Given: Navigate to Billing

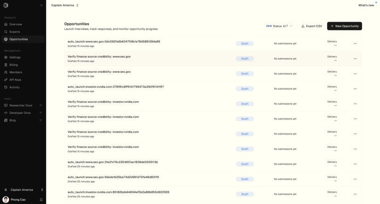Looking at the screenshot, I should (x=23, y=65).
